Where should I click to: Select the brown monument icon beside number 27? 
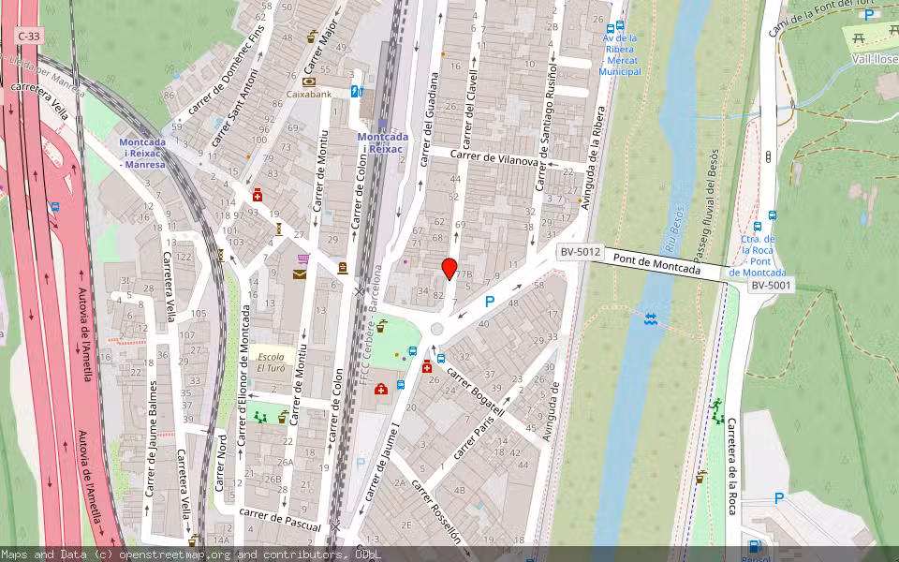(279, 229)
